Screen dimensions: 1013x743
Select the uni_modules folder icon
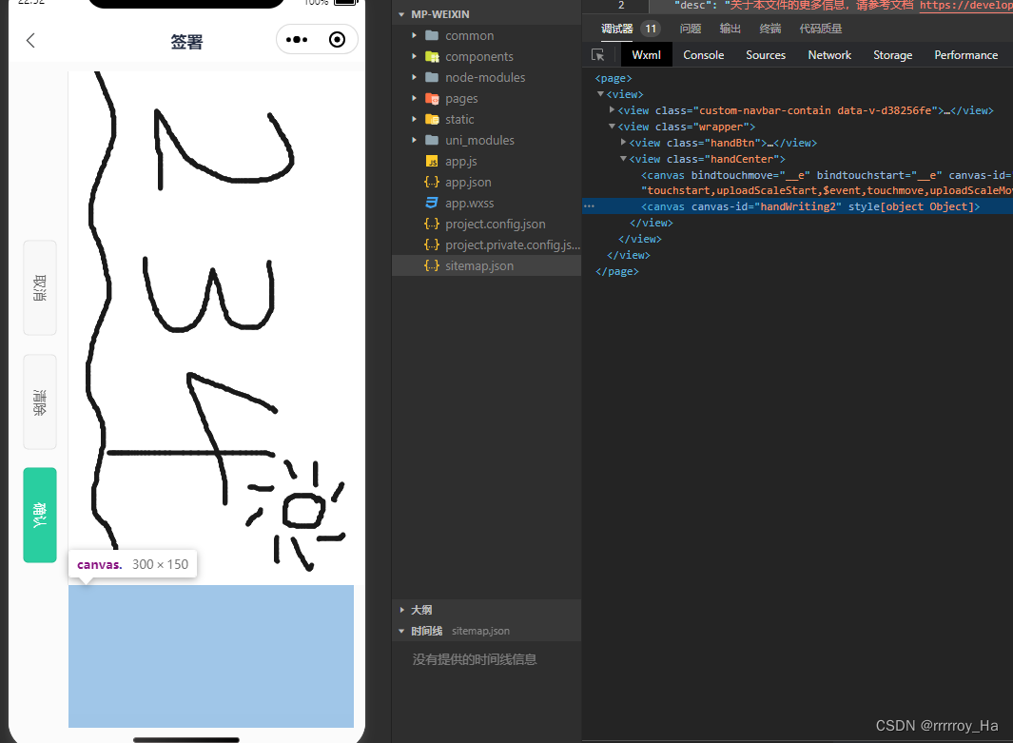pos(432,140)
